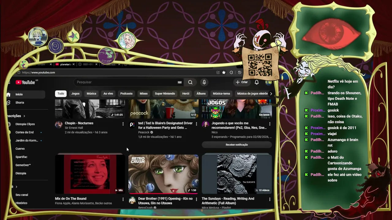The width and height of the screenshot is (392, 220).
Task: Click the youtube.com address bar URL
Action: [39, 72]
